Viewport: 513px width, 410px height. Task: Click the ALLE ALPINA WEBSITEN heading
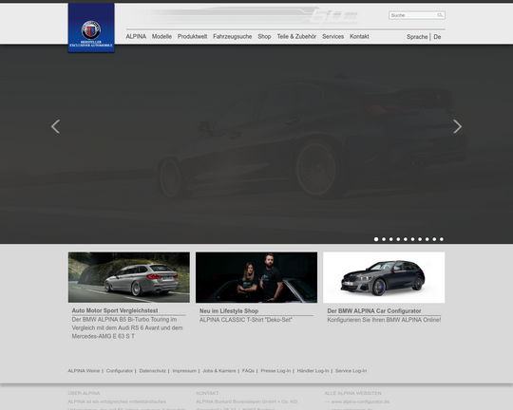pyautogui.click(x=353, y=393)
